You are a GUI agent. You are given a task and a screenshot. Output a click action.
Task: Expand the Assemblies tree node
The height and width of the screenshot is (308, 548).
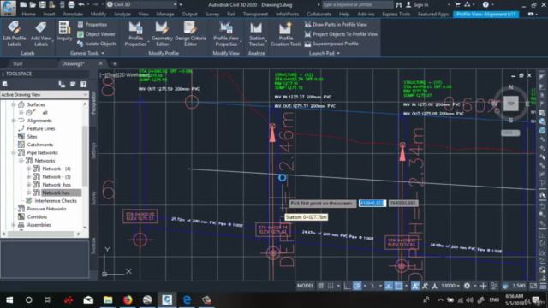(x=14, y=225)
